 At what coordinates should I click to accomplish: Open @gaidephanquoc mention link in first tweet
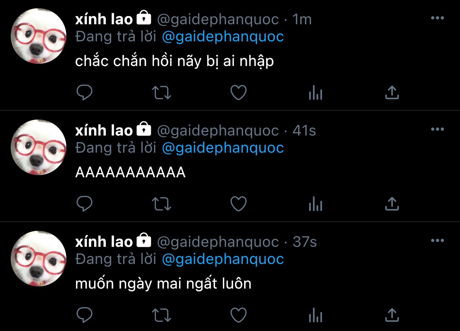click(223, 37)
